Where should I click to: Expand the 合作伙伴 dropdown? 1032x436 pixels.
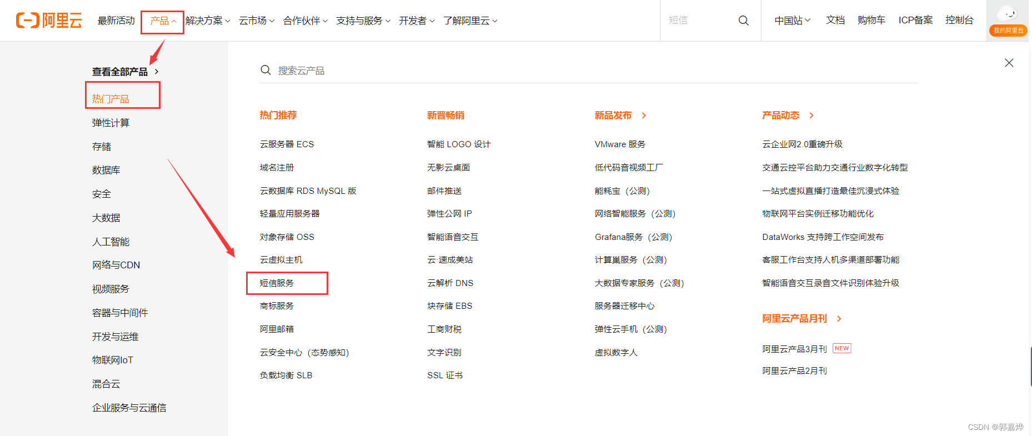click(305, 21)
